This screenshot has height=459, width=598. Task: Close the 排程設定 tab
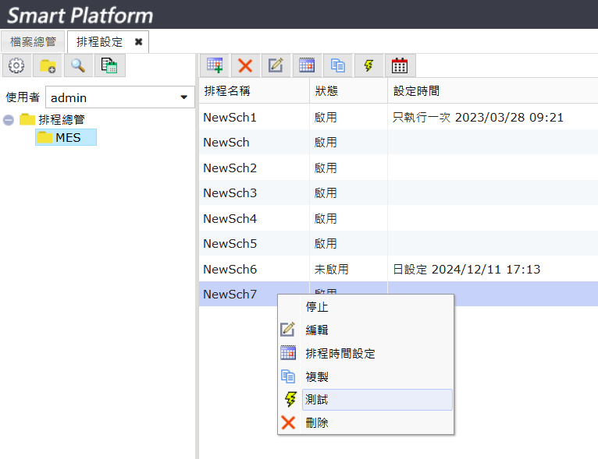point(138,42)
